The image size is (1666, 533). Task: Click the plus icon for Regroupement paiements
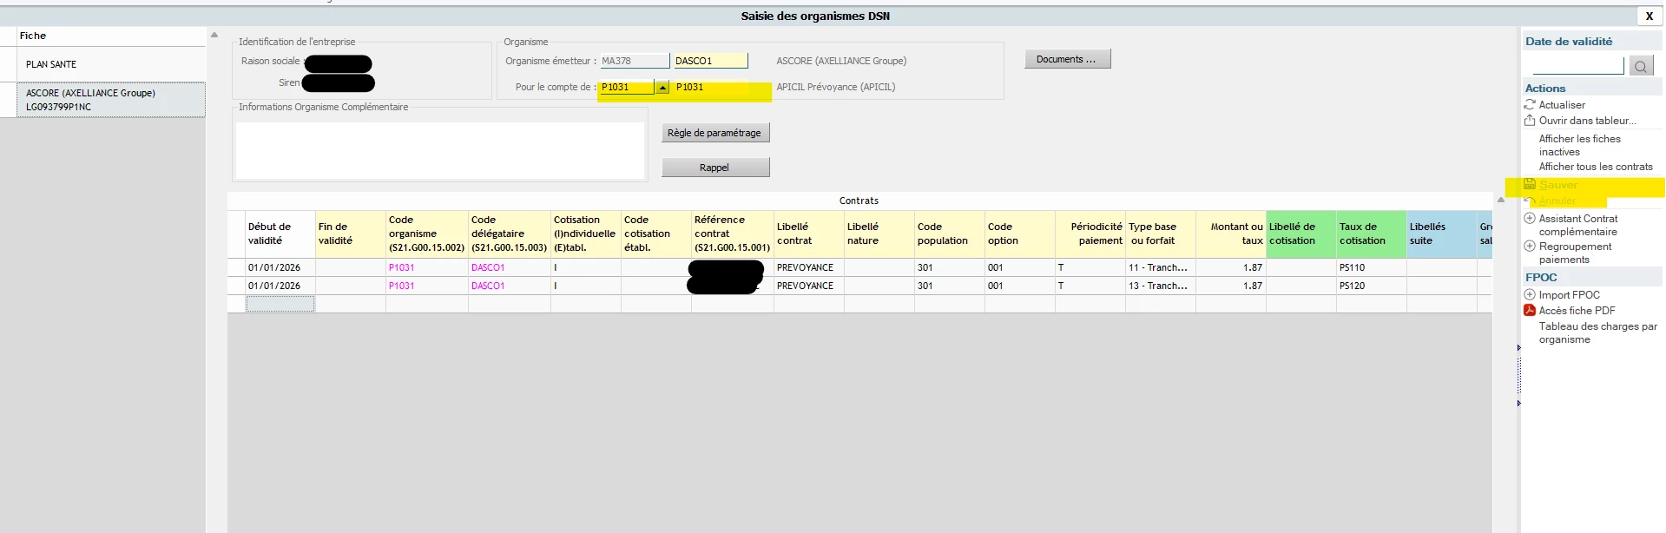tap(1530, 246)
